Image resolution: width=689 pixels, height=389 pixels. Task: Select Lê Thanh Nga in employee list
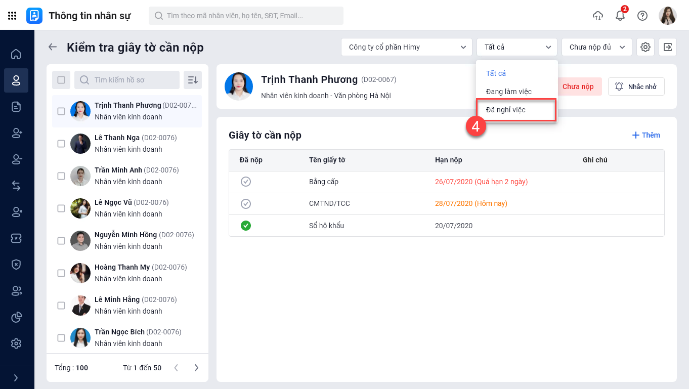coord(127,144)
